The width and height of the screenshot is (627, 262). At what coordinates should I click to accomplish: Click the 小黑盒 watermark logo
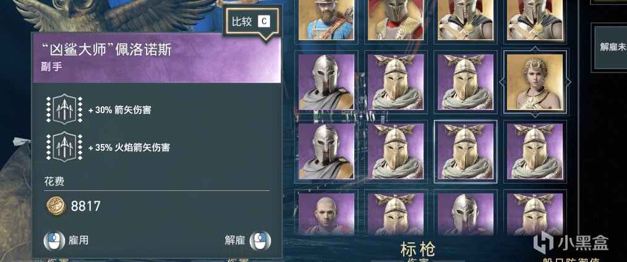tap(571, 242)
